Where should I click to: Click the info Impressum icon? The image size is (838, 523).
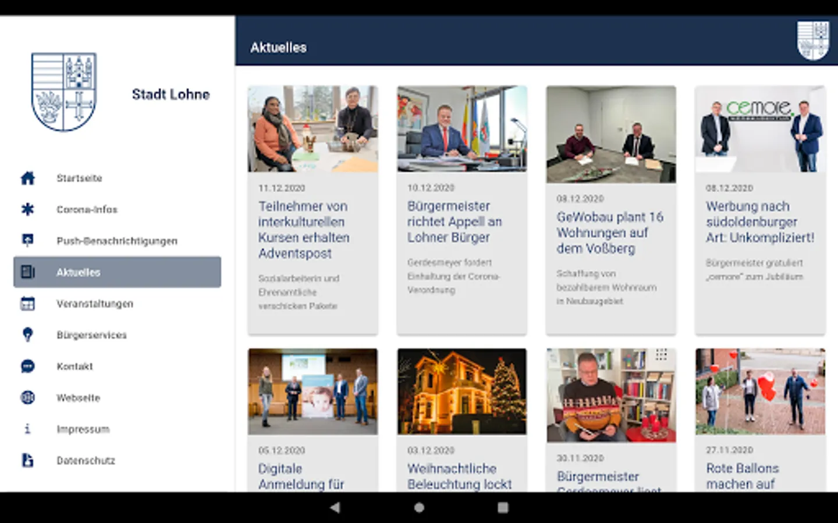27,429
